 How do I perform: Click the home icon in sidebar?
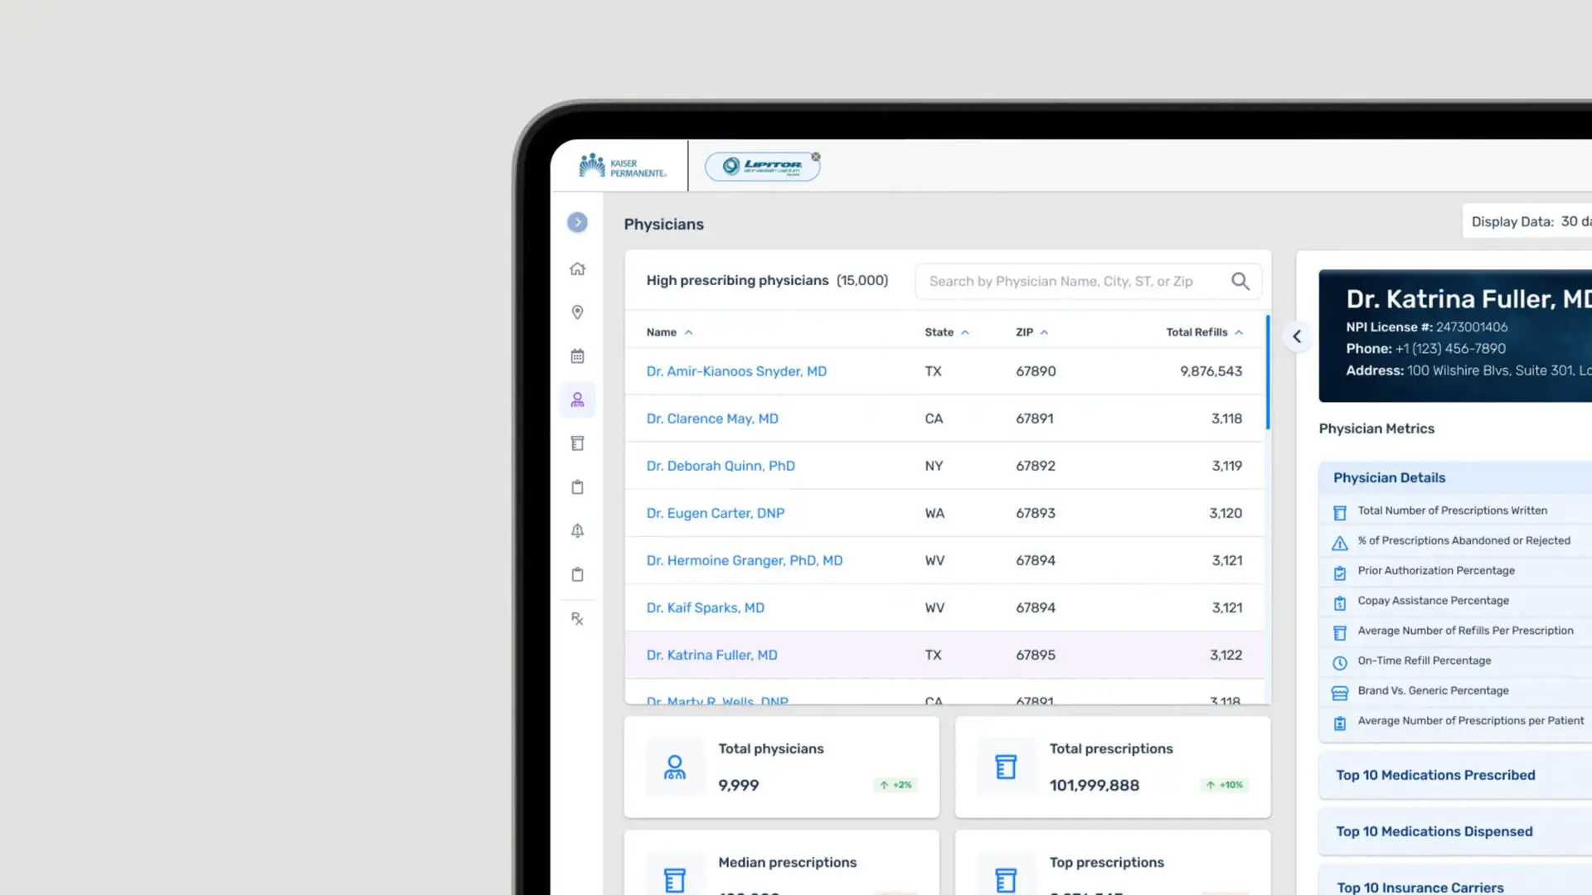tap(578, 268)
